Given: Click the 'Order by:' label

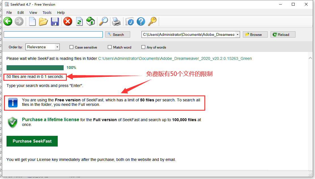Looking at the screenshot, I should pyautogui.click(x=16, y=47).
